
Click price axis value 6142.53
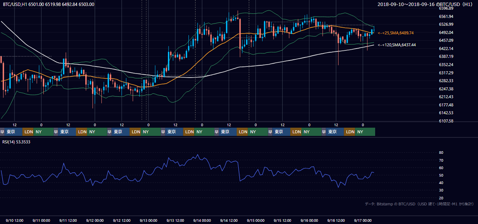446,113
